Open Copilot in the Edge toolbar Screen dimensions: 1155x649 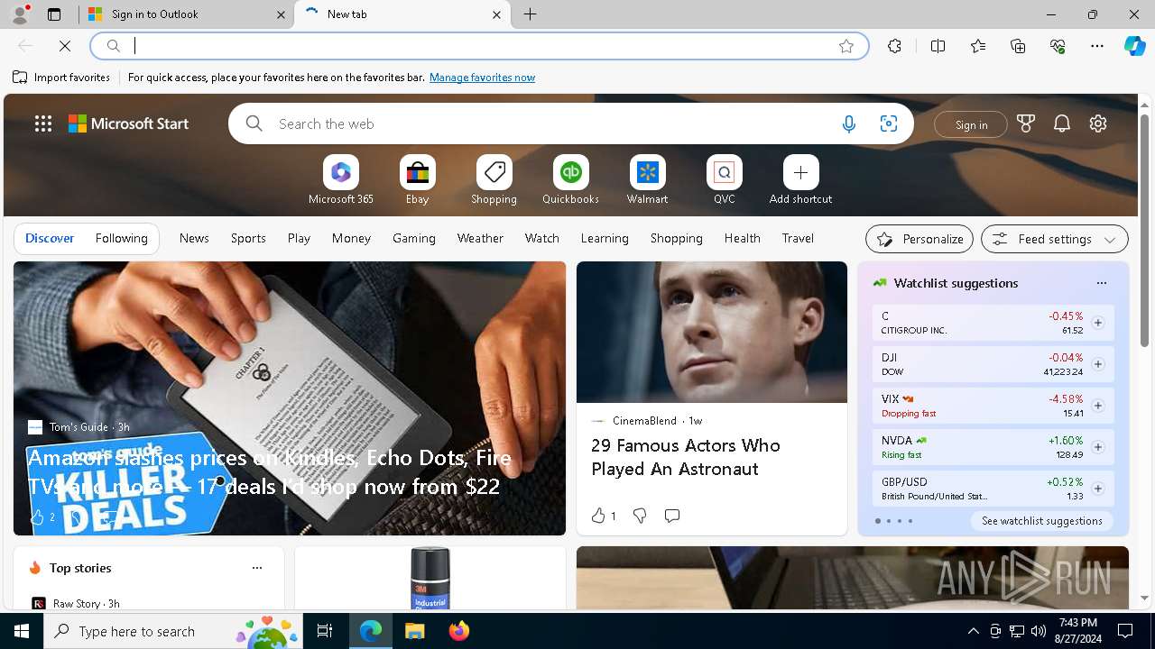pyautogui.click(x=1134, y=46)
